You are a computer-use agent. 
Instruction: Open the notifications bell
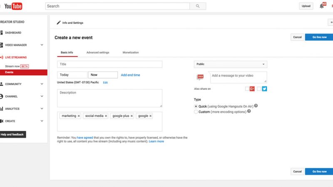point(321,6)
